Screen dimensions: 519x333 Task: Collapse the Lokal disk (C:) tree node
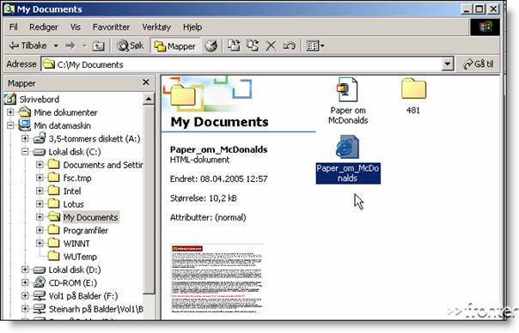tap(25, 151)
